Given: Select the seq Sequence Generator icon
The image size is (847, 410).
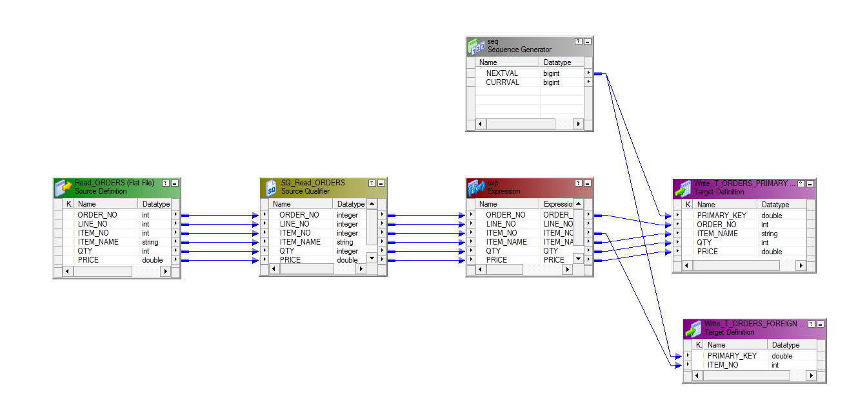Looking at the screenshot, I should pyautogui.click(x=476, y=46).
